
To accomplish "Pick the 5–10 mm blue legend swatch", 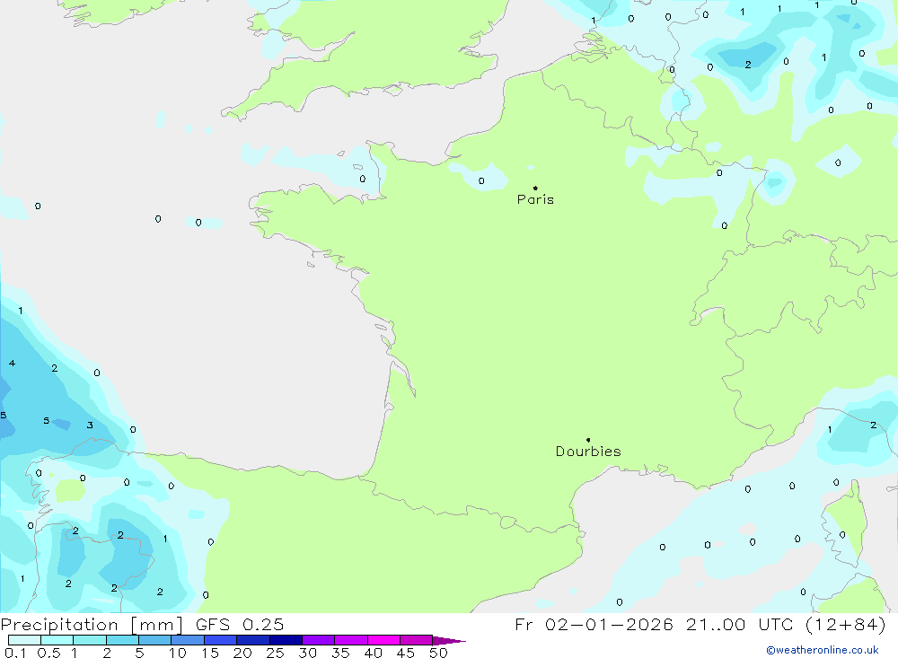I will click(x=155, y=640).
